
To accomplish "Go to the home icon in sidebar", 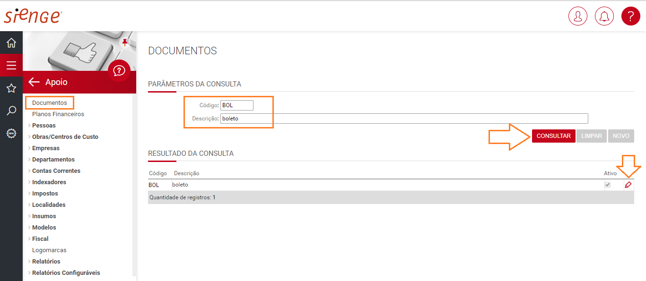I will (x=11, y=43).
